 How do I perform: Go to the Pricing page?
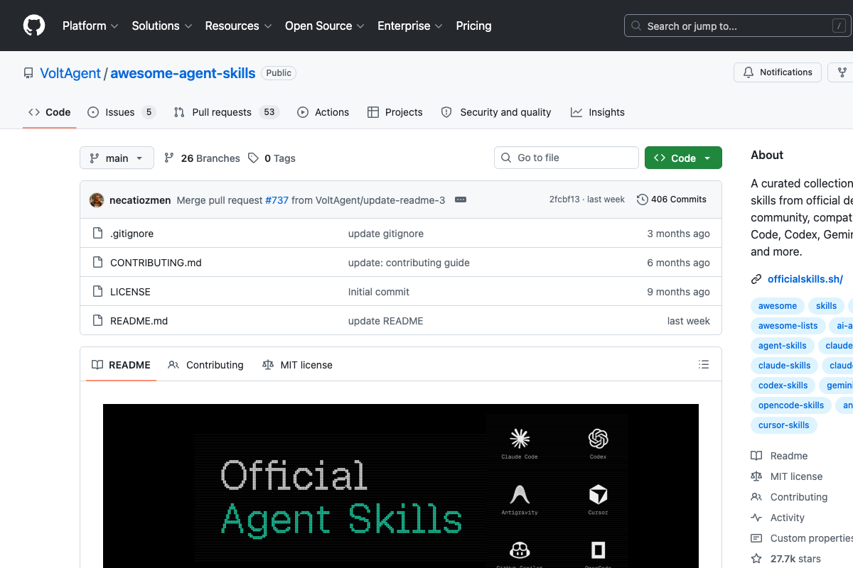click(473, 26)
